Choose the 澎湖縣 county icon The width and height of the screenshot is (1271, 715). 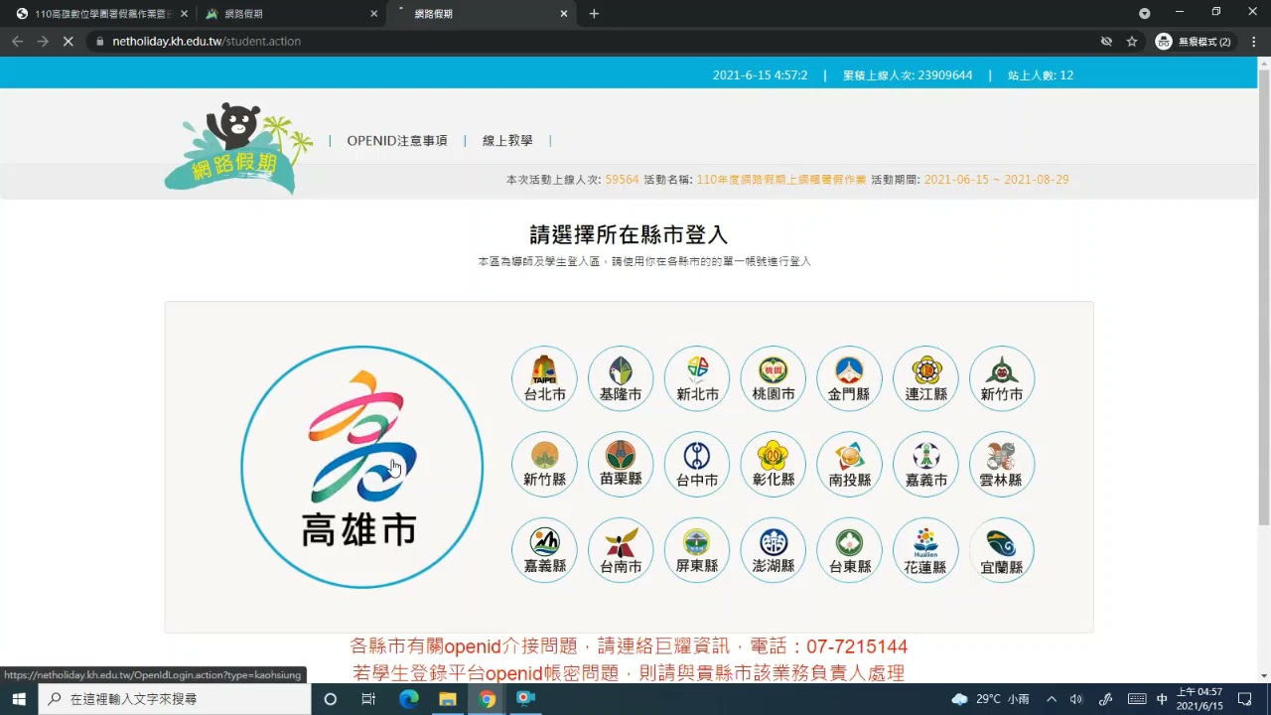774,550
